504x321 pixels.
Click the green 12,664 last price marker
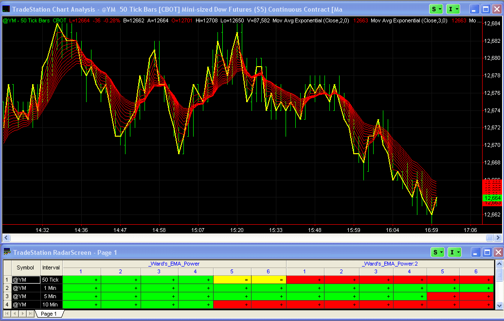492,198
